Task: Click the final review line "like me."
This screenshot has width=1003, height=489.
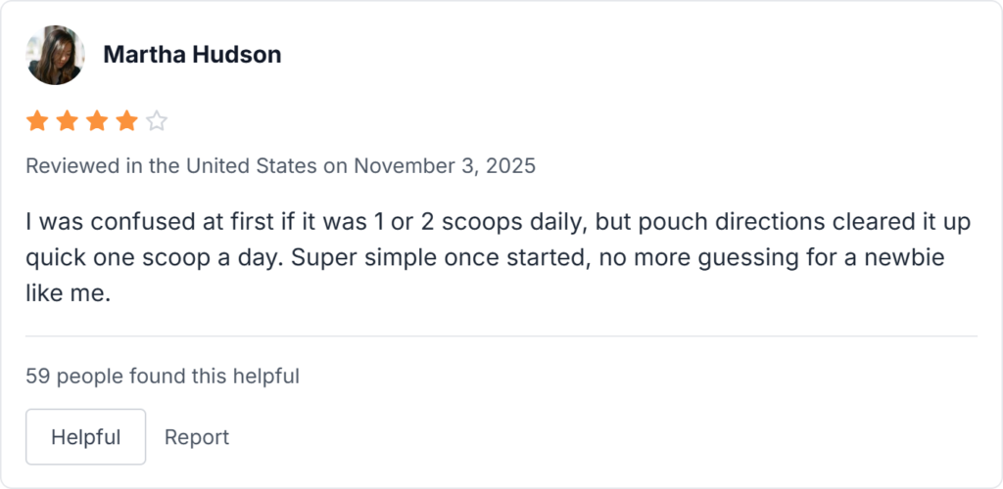Action: coord(68,292)
